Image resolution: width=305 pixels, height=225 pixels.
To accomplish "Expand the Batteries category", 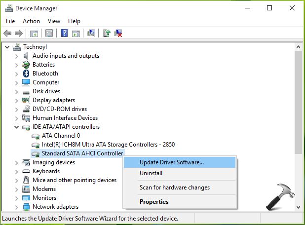I will point(17,65).
